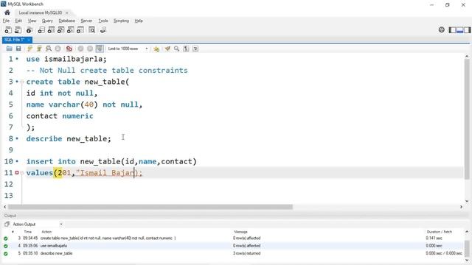Screen dimensions: 472x265
Task: Toggle the right sidebar panel
Action: coord(467,29)
